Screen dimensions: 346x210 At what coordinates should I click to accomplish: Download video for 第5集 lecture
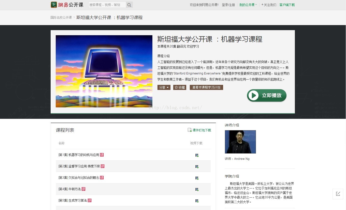click(x=197, y=201)
